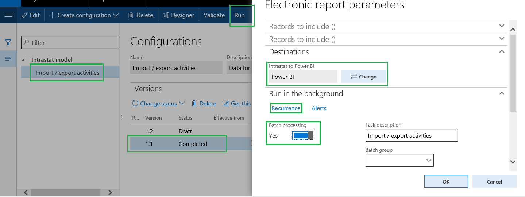Open the Recurrence link
Image resolution: width=525 pixels, height=197 pixels.
pyautogui.click(x=286, y=108)
